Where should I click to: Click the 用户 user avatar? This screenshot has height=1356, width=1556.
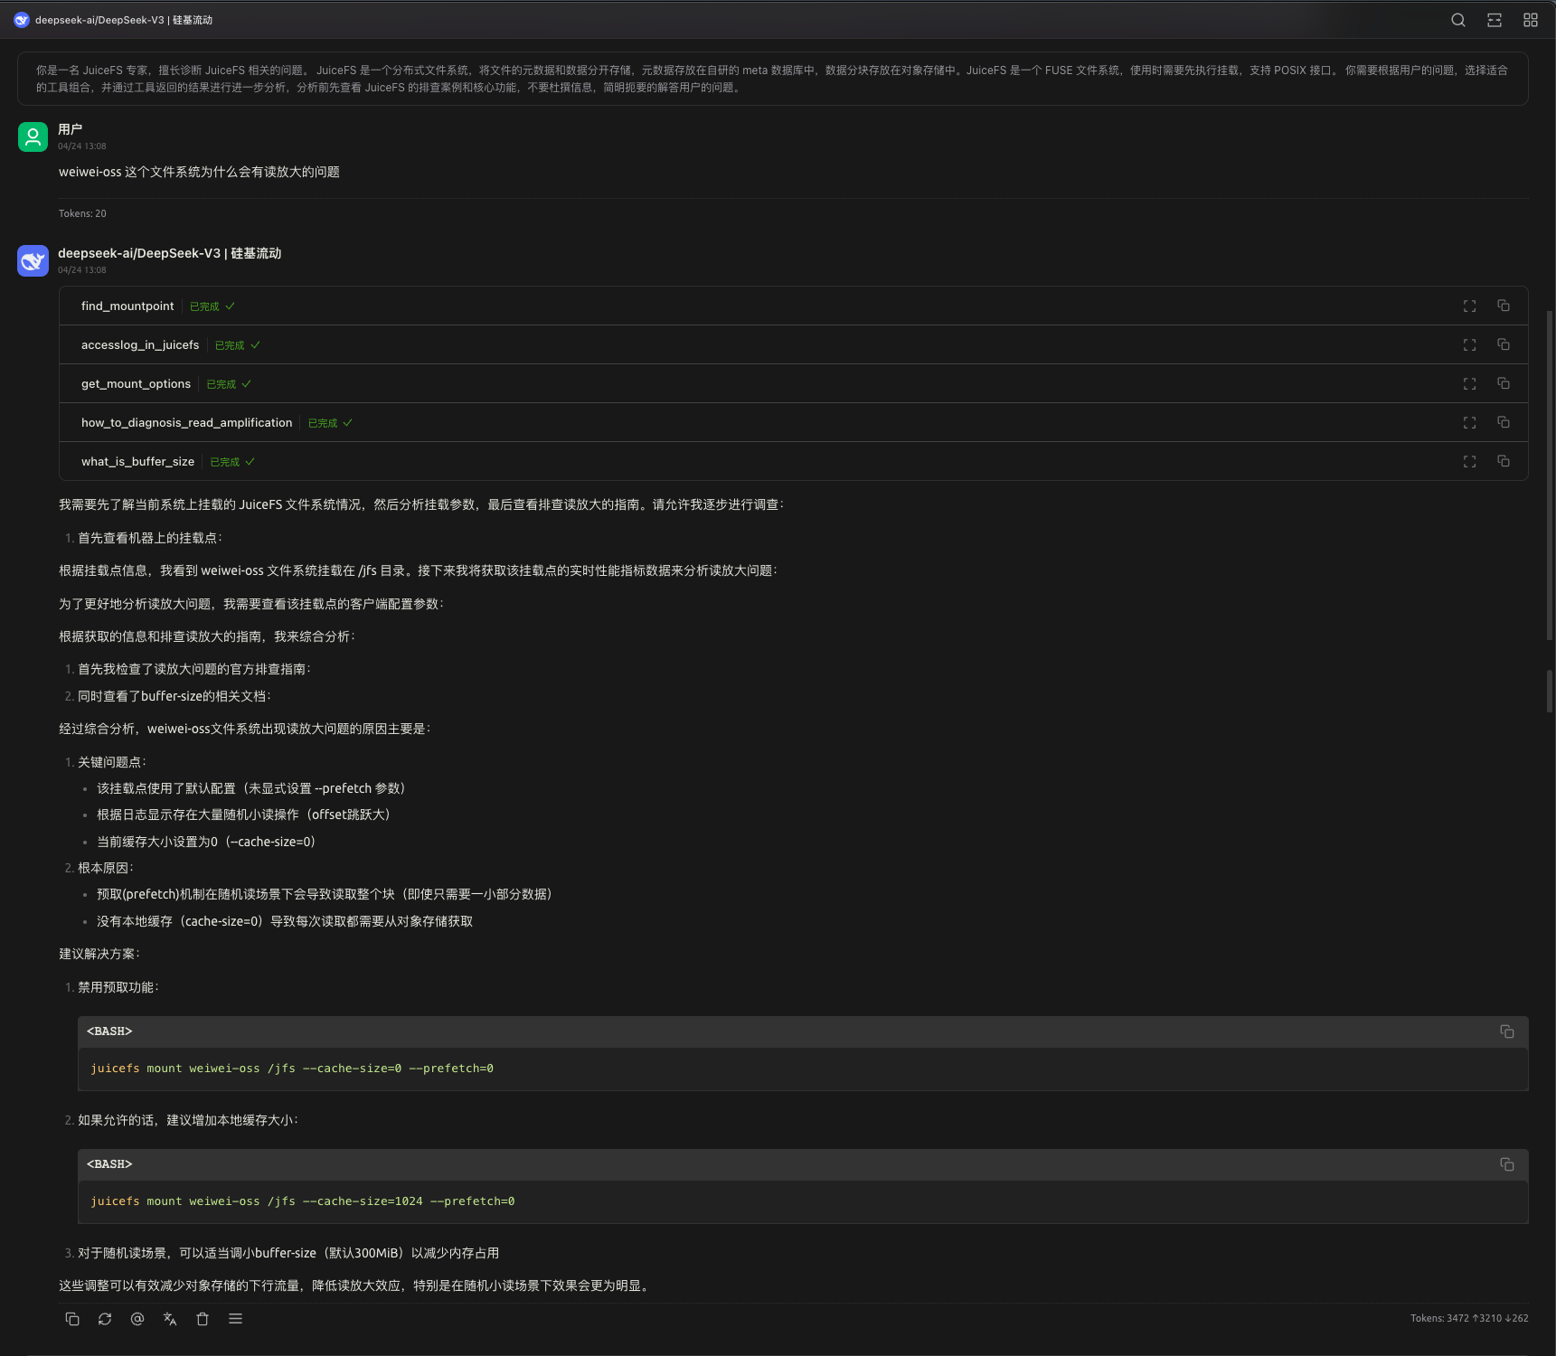coord(33,137)
